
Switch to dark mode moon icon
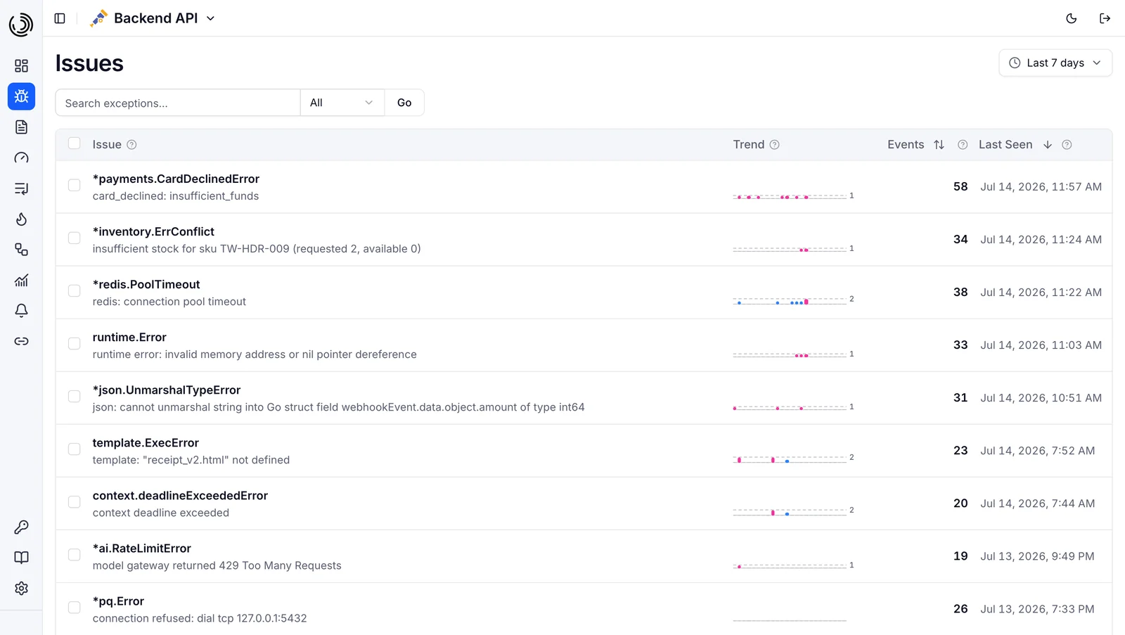click(1072, 18)
